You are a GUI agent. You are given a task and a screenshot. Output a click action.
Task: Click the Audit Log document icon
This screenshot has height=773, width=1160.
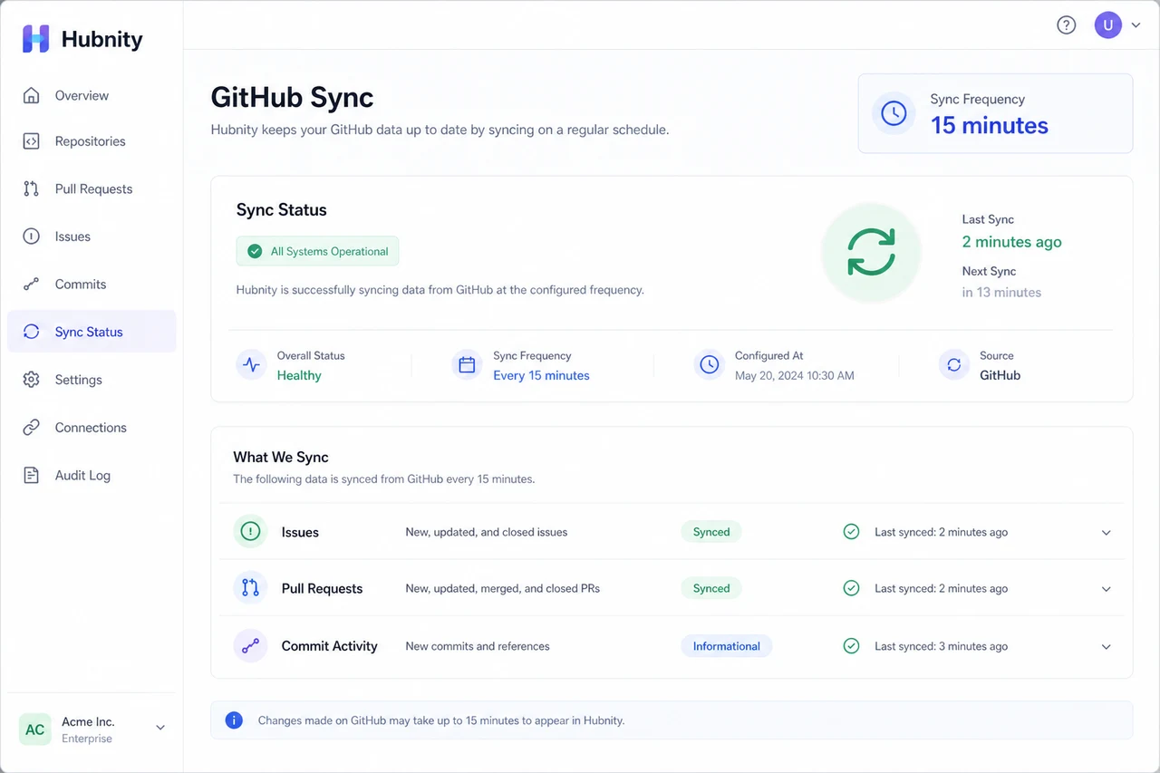click(x=31, y=475)
